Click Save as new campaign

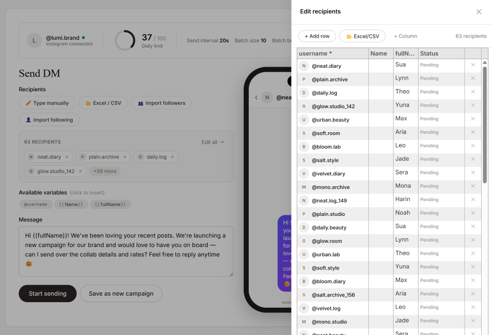(121, 293)
